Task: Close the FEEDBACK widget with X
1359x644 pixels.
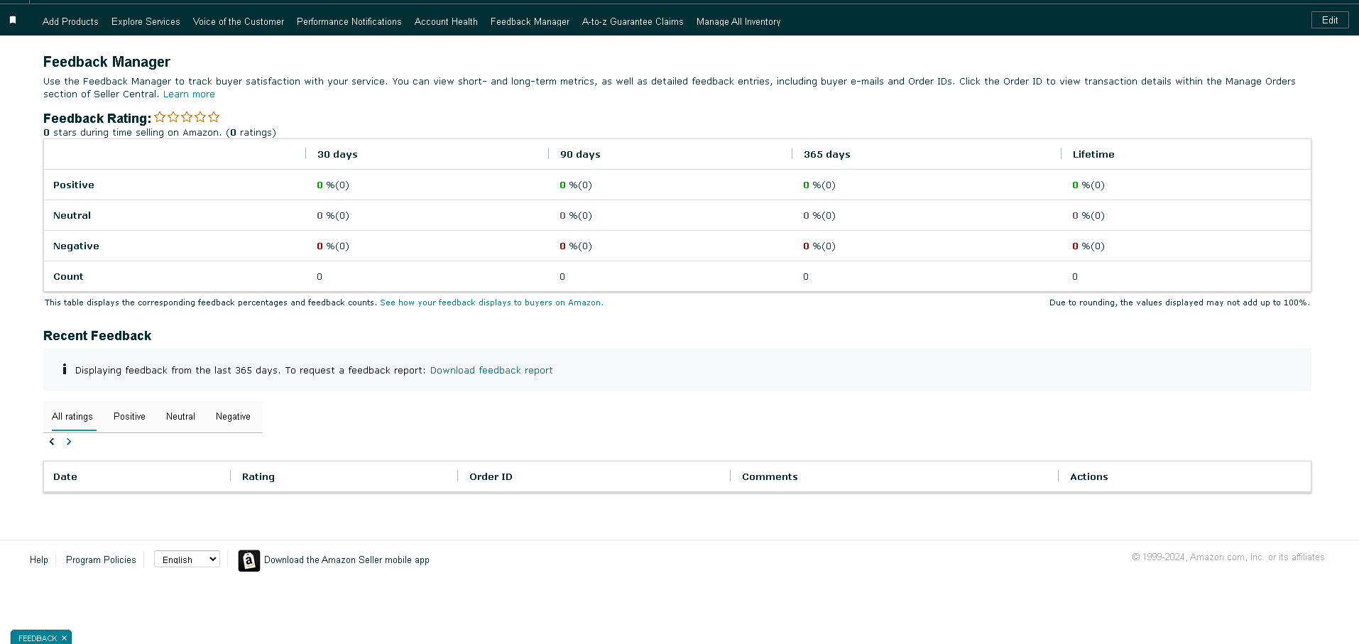Action: [64, 638]
